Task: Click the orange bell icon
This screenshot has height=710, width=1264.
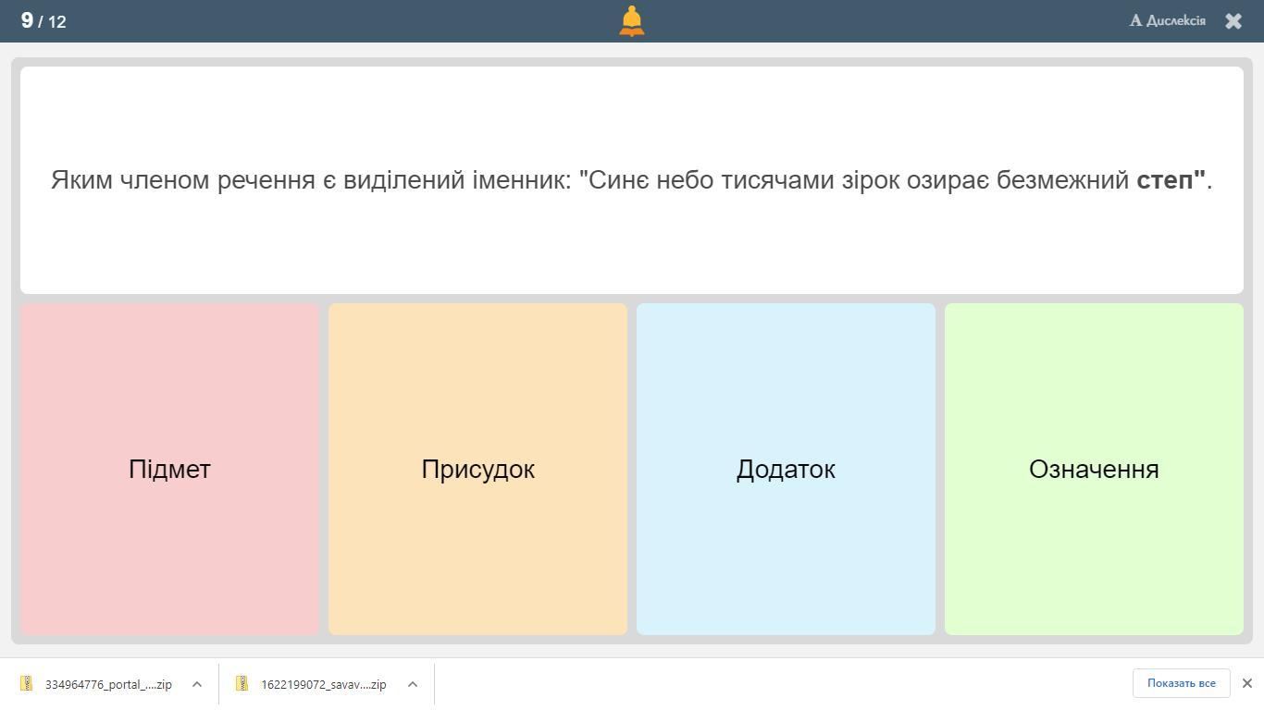Action: pos(632,20)
